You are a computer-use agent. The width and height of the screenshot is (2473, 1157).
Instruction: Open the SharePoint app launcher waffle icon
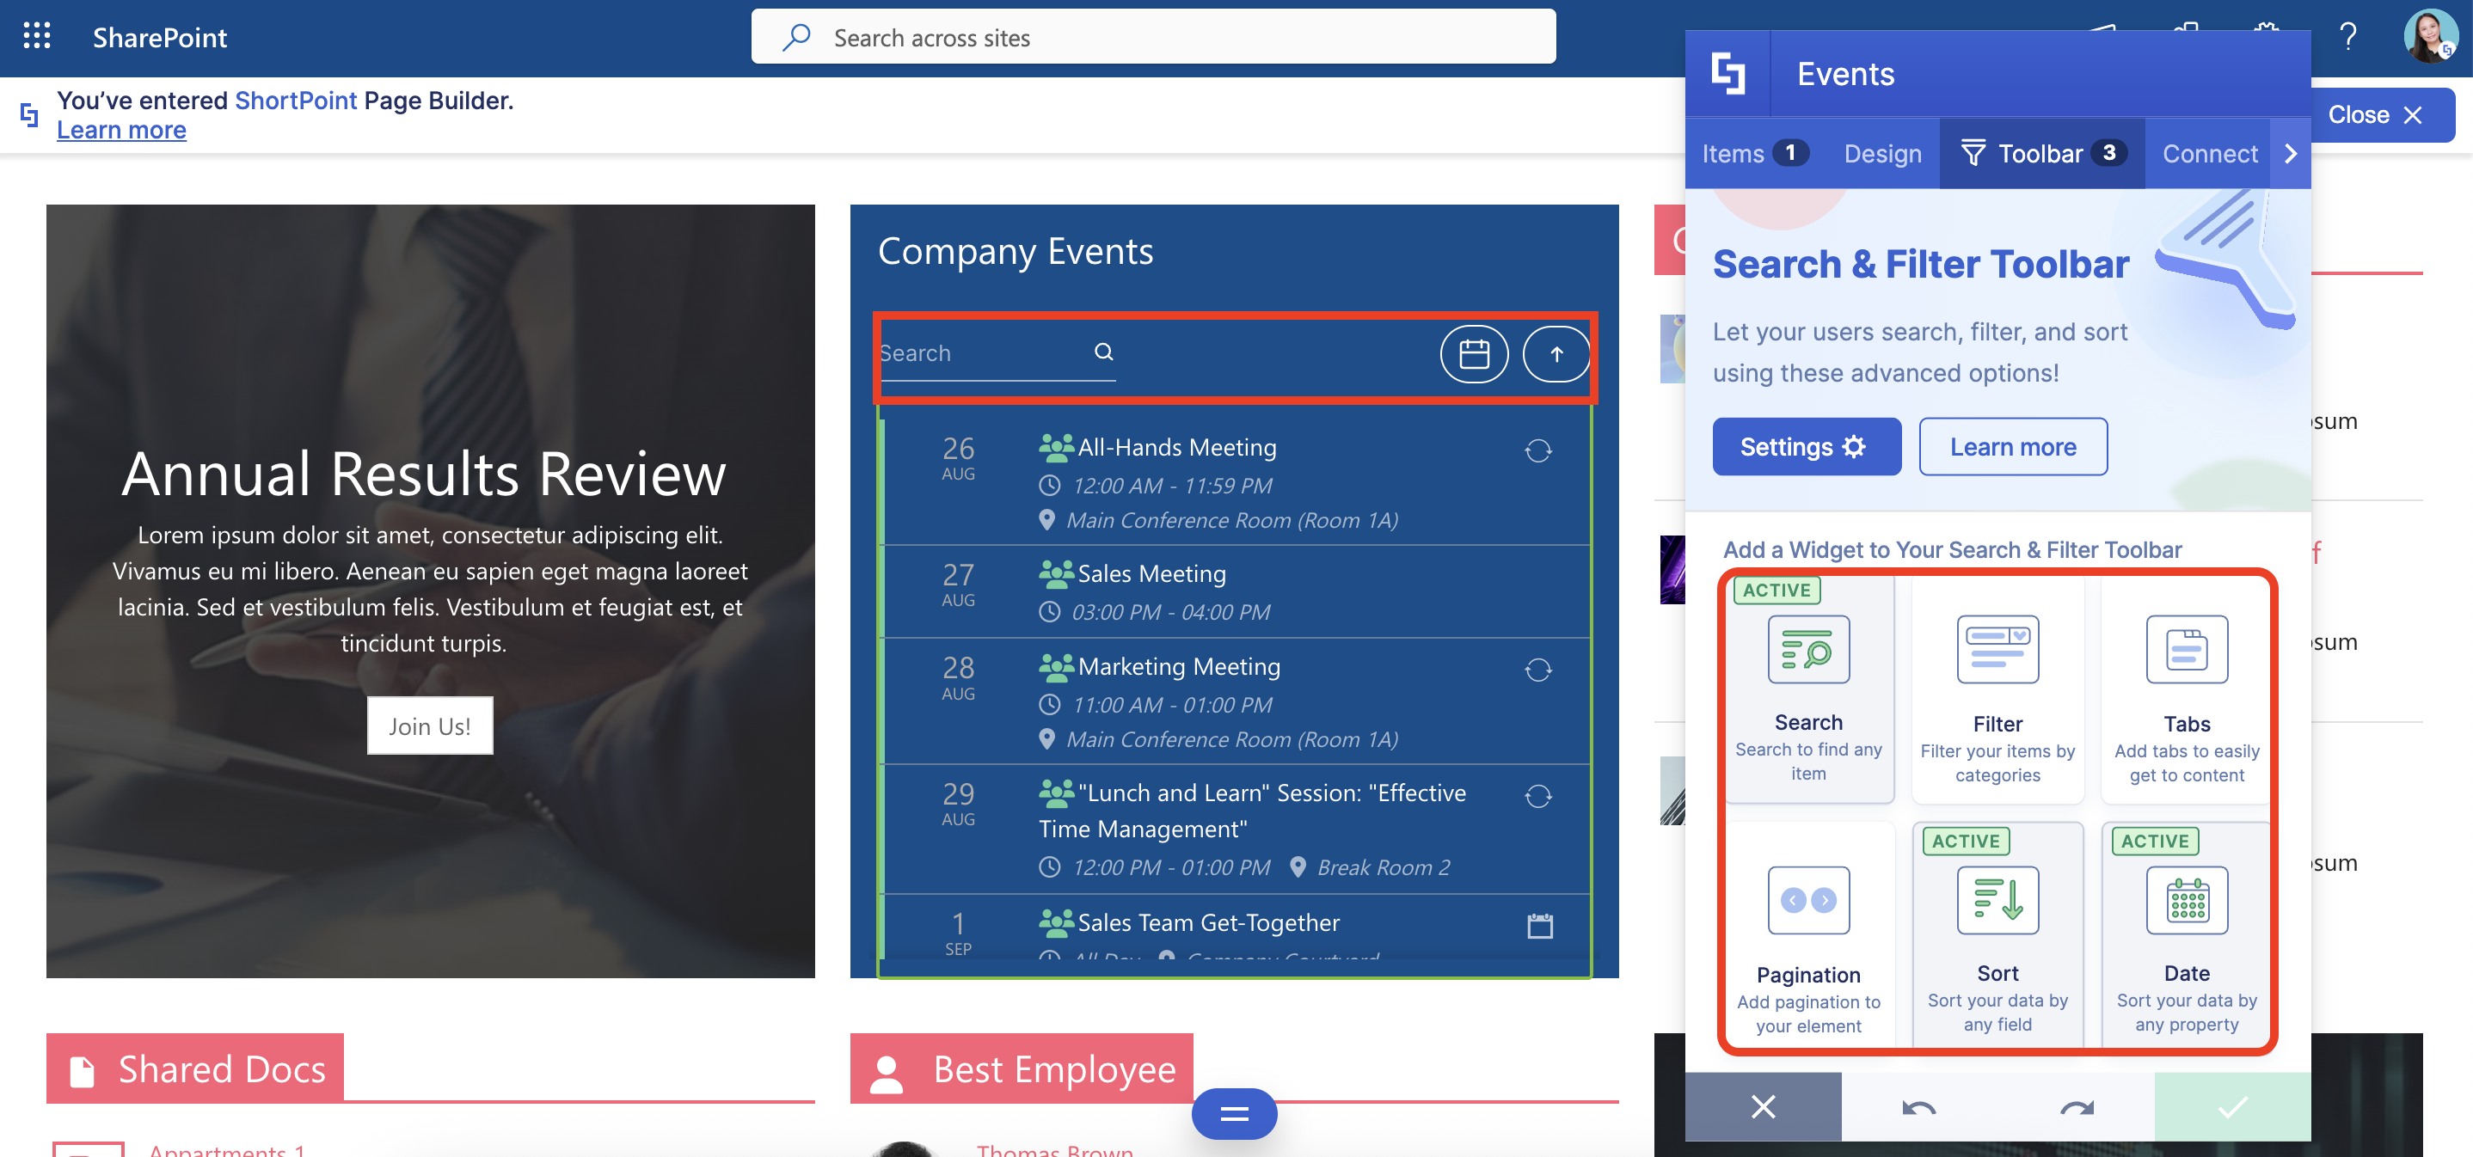[36, 36]
